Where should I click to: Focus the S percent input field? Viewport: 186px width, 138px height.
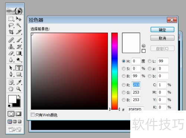(x=136, y=68)
